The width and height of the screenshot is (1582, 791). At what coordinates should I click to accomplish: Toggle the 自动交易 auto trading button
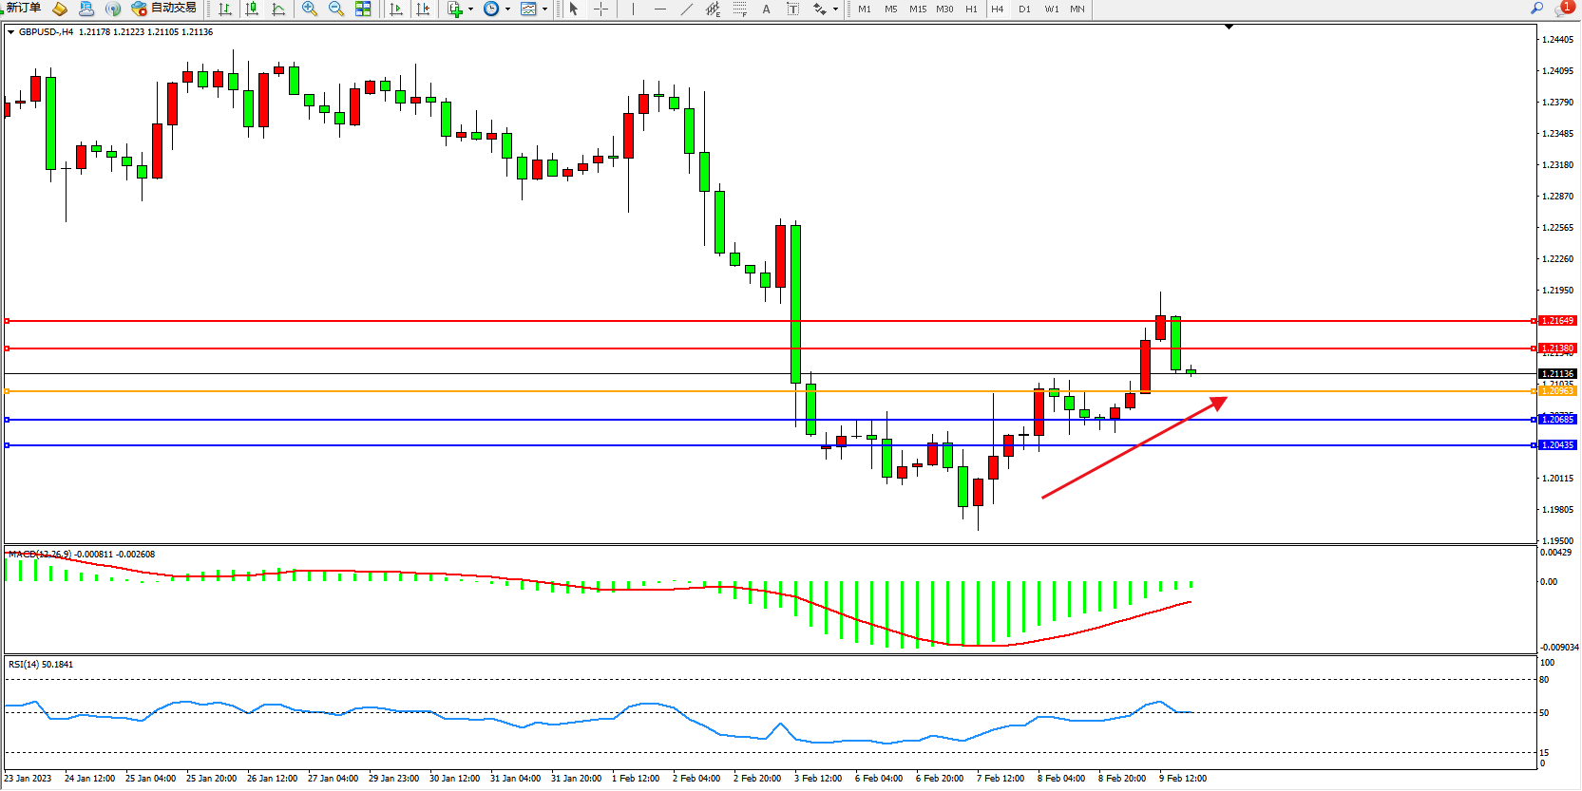click(x=164, y=9)
